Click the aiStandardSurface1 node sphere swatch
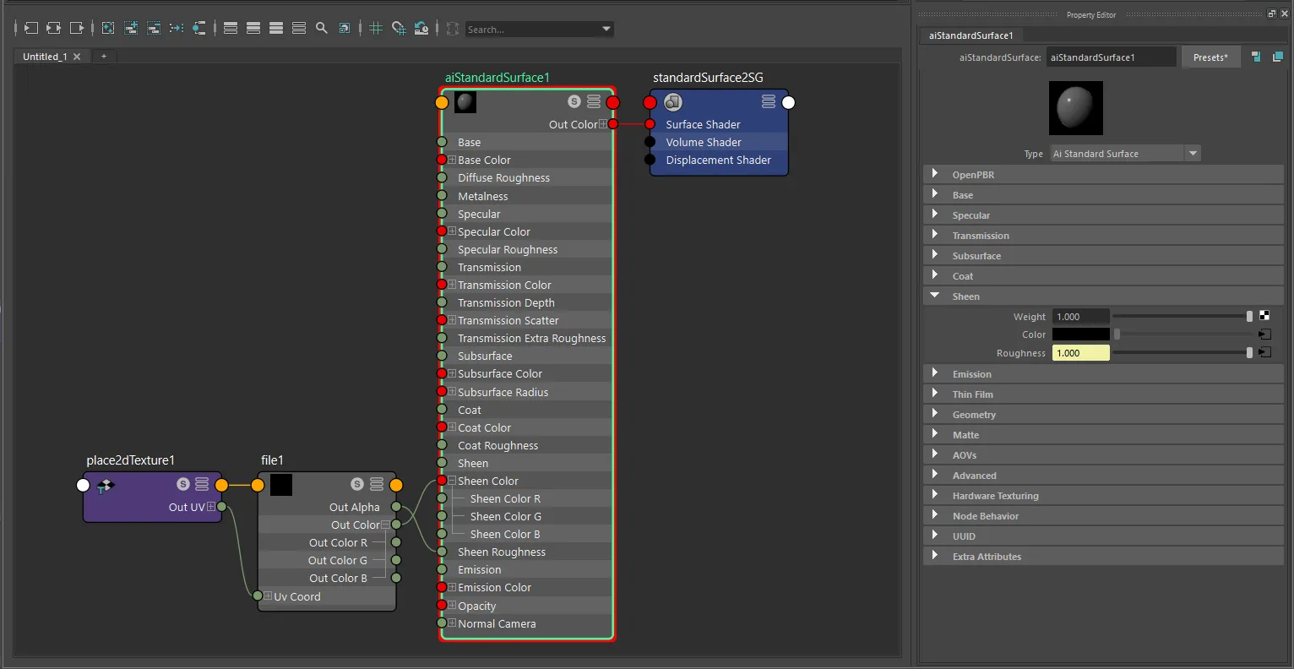 tap(465, 102)
